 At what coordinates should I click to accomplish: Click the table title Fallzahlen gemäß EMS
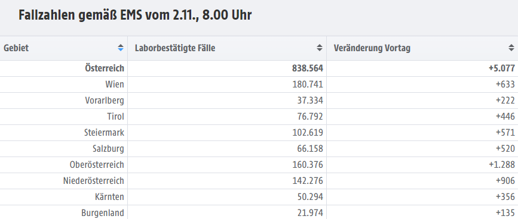coord(135,15)
